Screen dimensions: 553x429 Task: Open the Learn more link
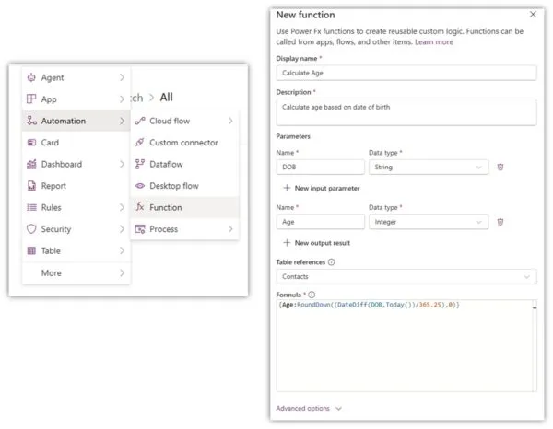434,42
